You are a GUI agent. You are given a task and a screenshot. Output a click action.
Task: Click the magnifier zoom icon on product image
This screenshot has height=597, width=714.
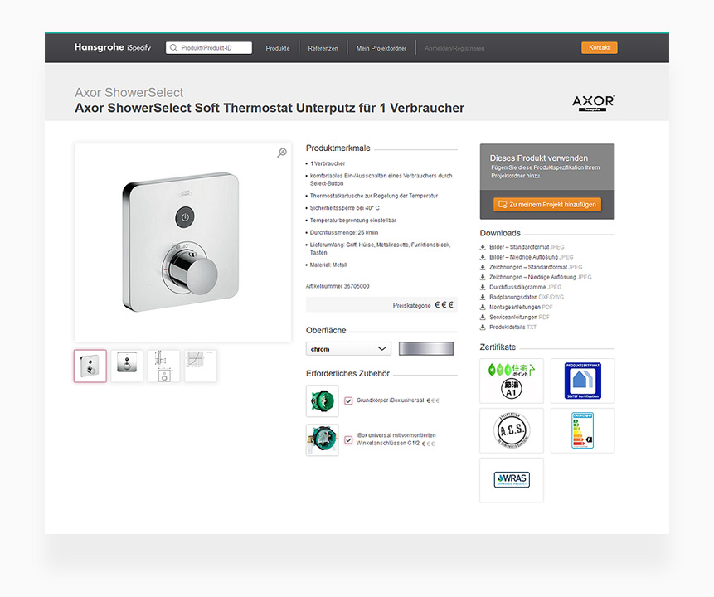click(282, 153)
